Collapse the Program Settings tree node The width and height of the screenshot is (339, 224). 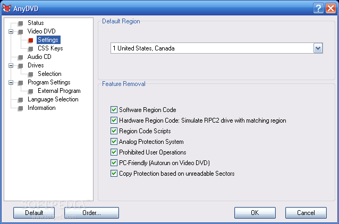tap(11, 82)
